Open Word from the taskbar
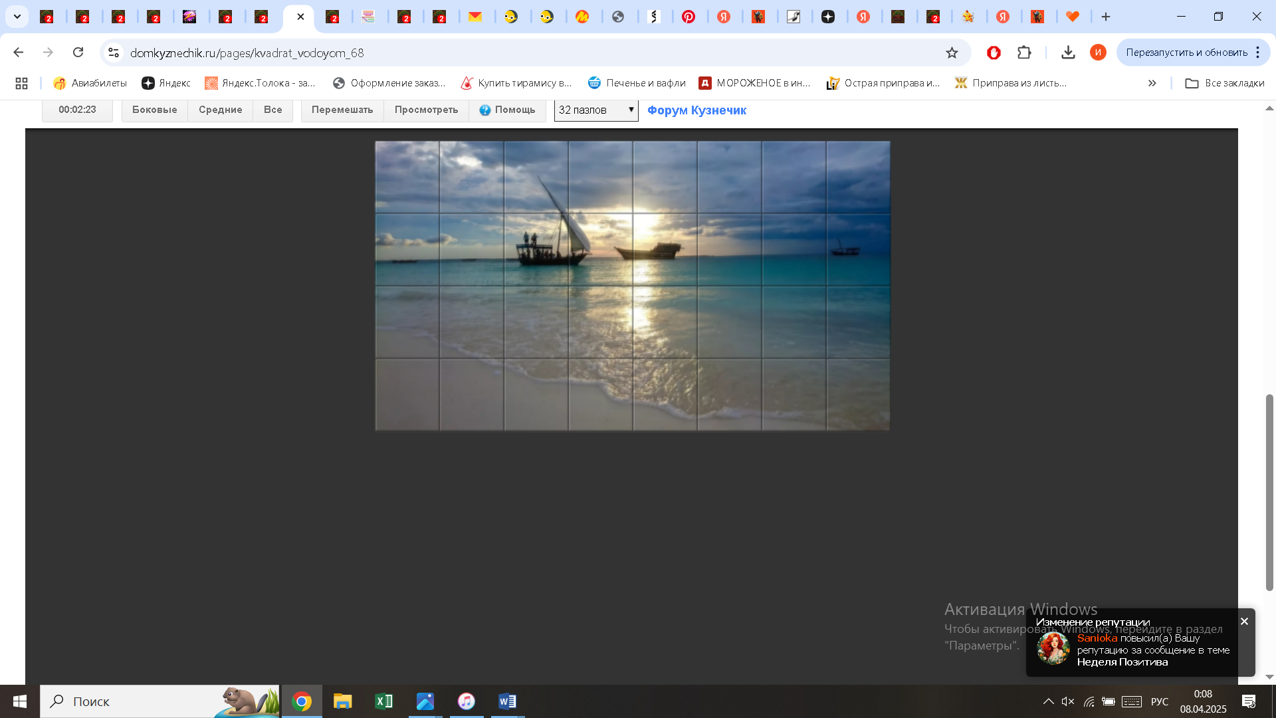This screenshot has width=1276, height=718. click(507, 701)
